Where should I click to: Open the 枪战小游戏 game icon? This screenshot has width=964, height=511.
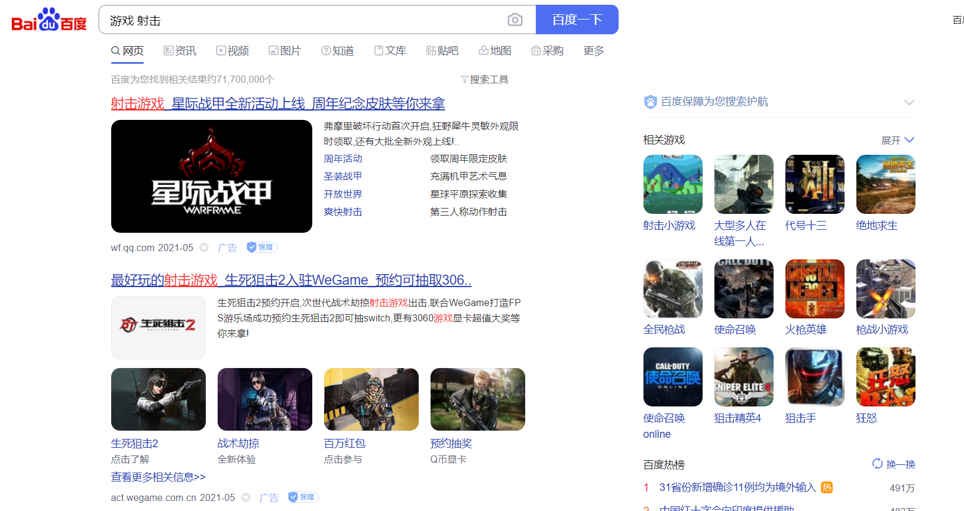pyautogui.click(x=886, y=289)
